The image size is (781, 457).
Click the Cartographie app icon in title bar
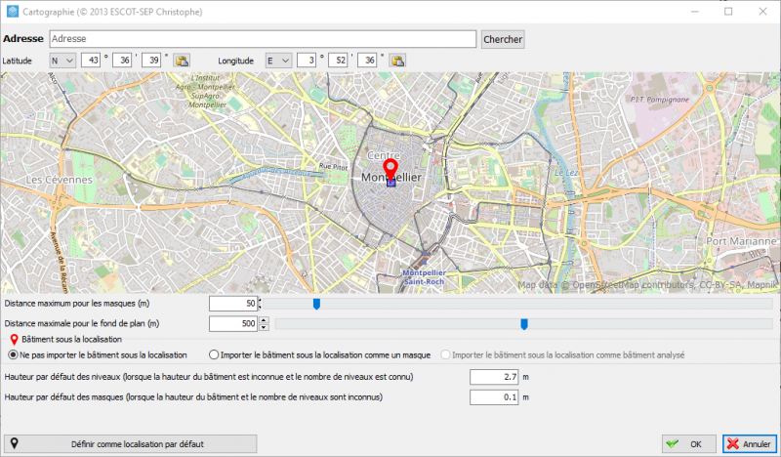11,11
